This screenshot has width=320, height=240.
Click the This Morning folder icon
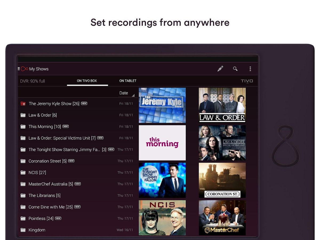23,127
